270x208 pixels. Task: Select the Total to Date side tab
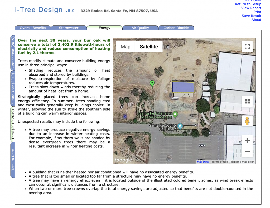pyautogui.click(x=13, y=160)
